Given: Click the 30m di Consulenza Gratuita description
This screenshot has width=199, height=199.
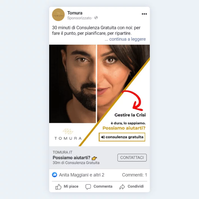Looking at the screenshot, I should pyautogui.click(x=76, y=163).
